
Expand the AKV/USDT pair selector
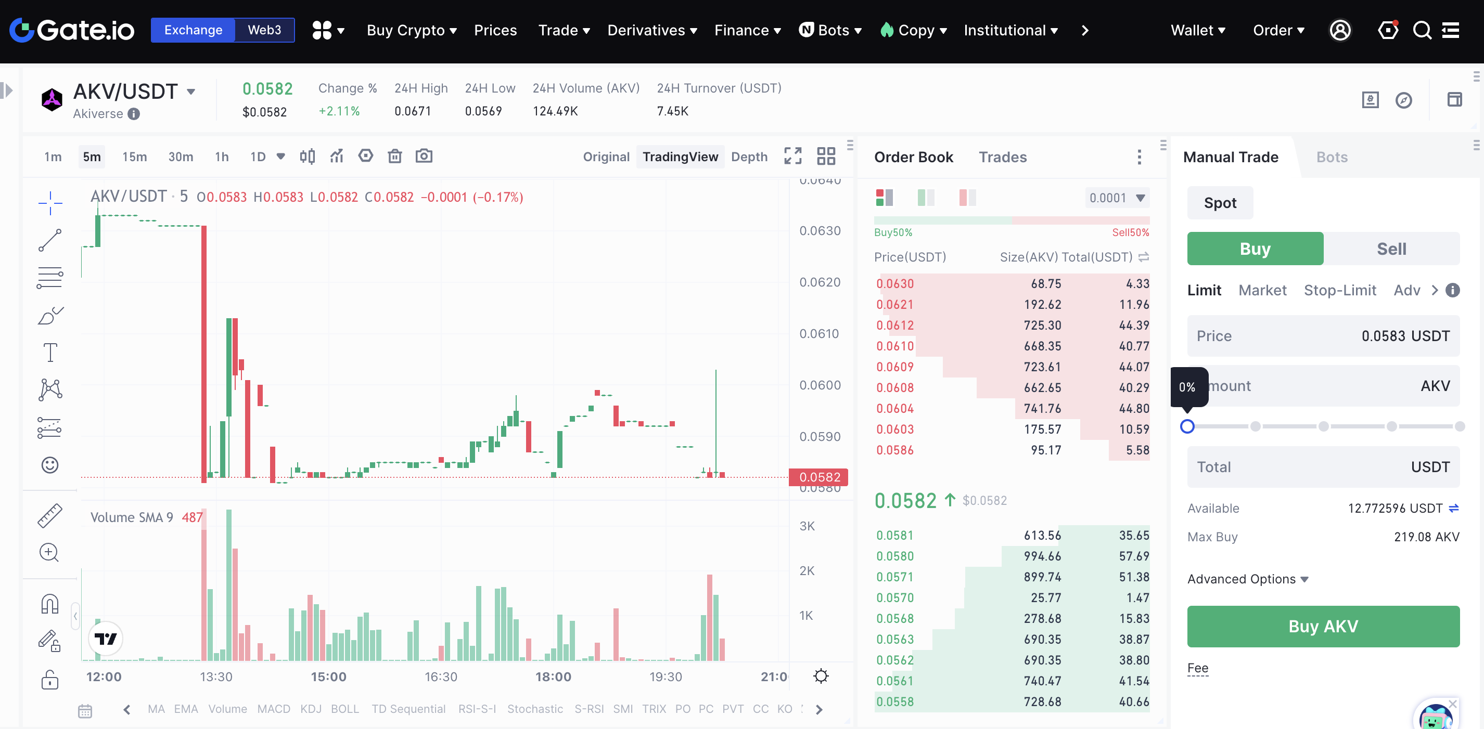[191, 92]
